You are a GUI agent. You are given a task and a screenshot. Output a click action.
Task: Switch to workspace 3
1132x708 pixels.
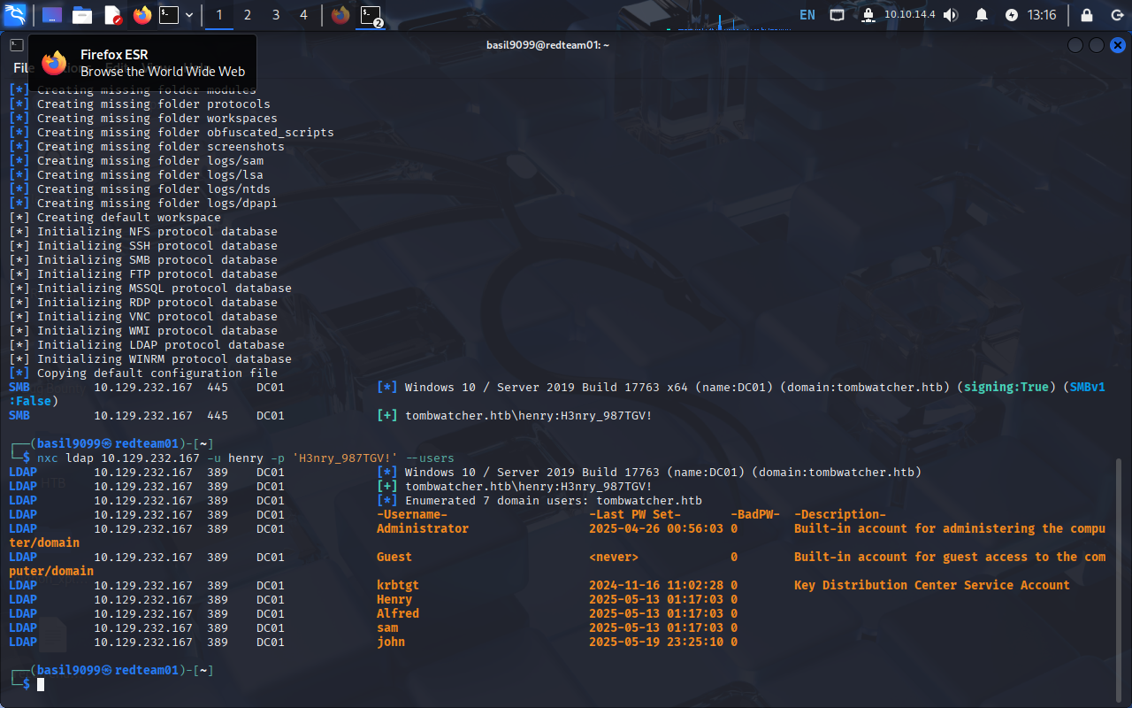coord(276,14)
